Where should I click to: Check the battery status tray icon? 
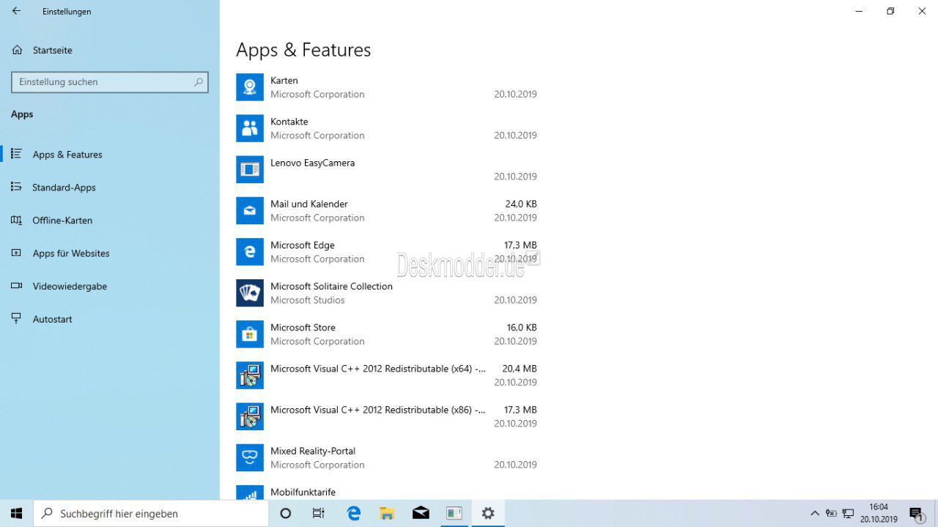[x=831, y=513]
